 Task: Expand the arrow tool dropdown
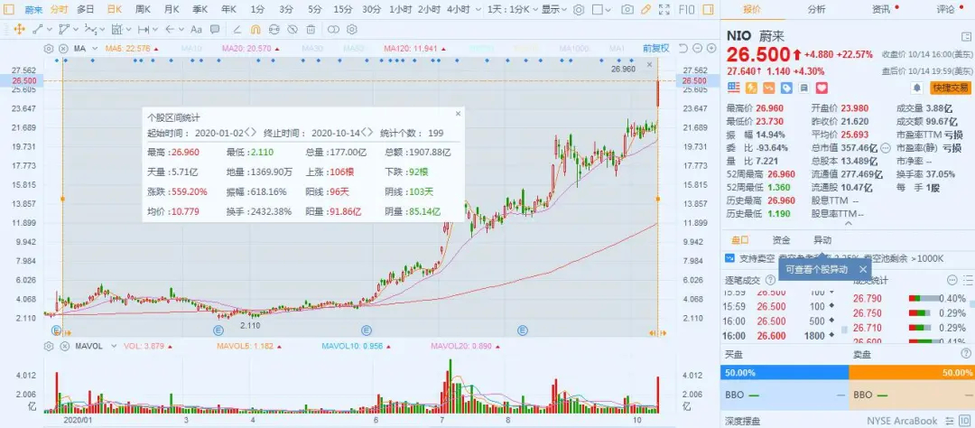click(x=181, y=29)
